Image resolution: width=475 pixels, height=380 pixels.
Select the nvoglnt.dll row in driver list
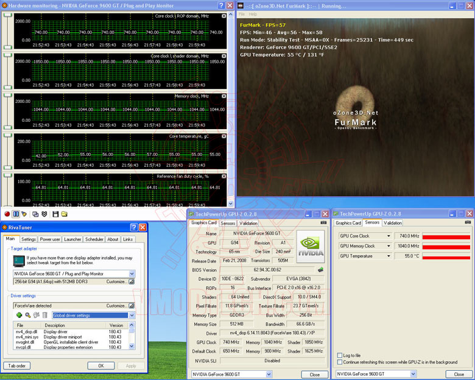[x=68, y=342]
